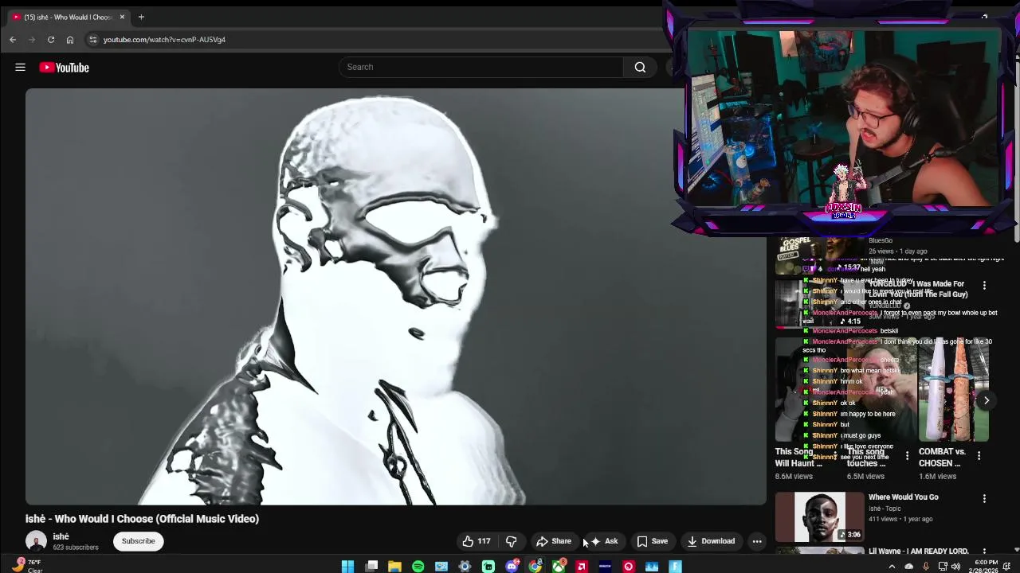Save the video to a playlist

653,541
